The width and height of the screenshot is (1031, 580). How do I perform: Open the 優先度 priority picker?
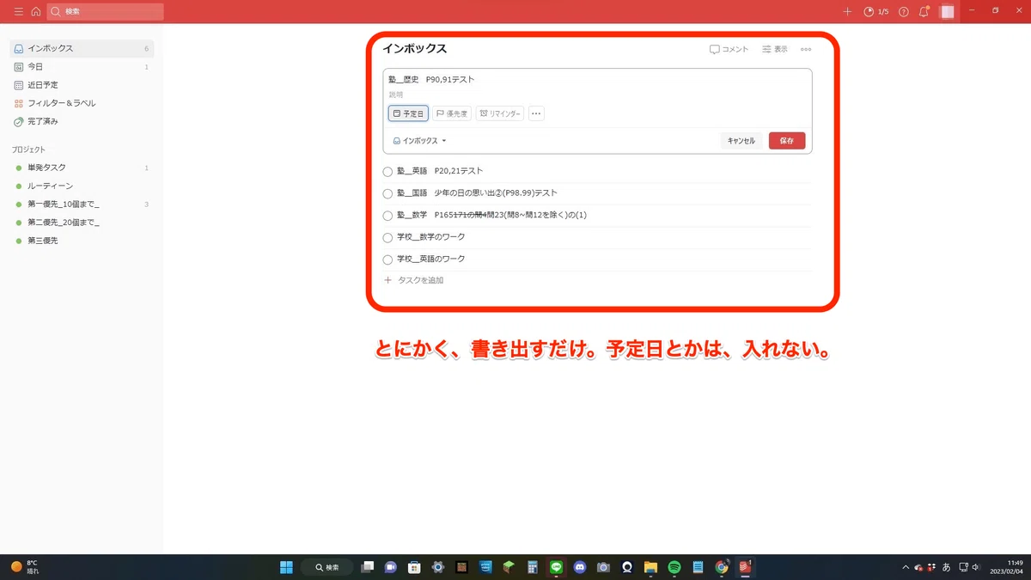click(x=452, y=113)
